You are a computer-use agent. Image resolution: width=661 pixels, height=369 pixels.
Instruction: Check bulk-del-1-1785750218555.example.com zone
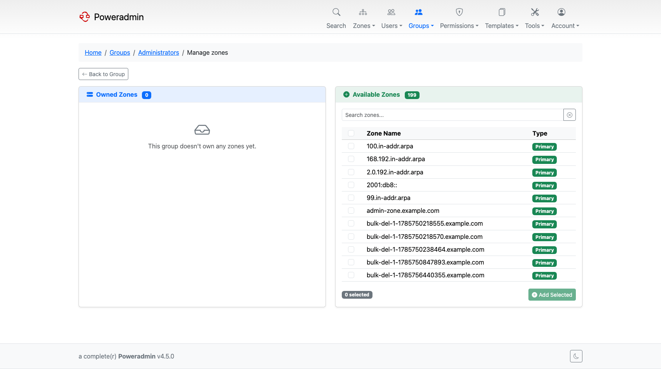click(x=351, y=223)
